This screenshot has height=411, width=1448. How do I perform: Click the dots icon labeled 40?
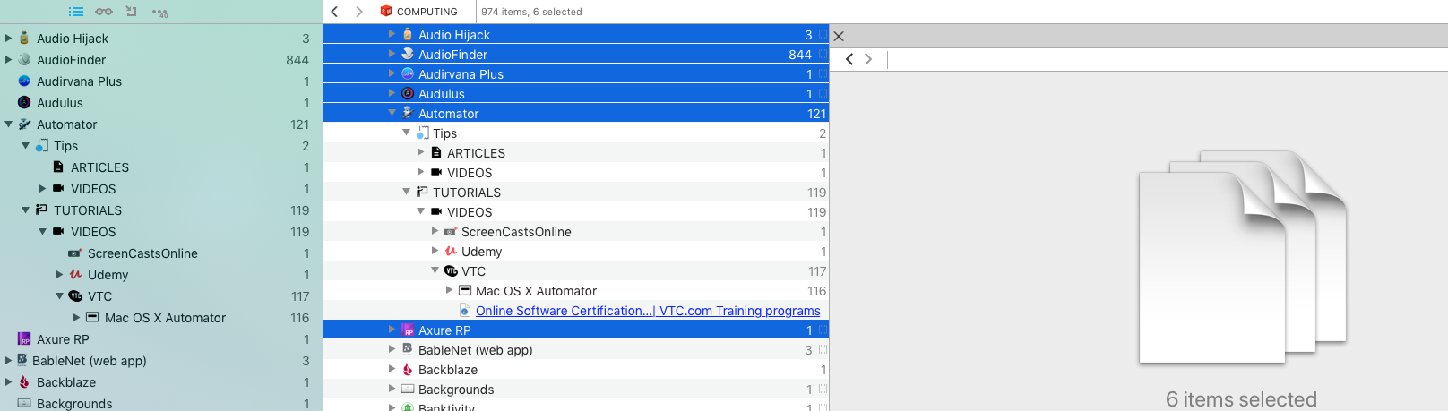tap(159, 13)
